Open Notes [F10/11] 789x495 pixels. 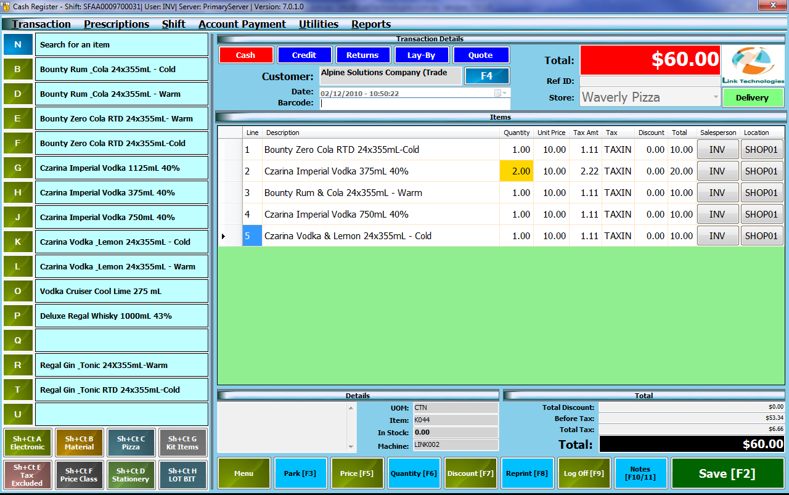pos(640,473)
